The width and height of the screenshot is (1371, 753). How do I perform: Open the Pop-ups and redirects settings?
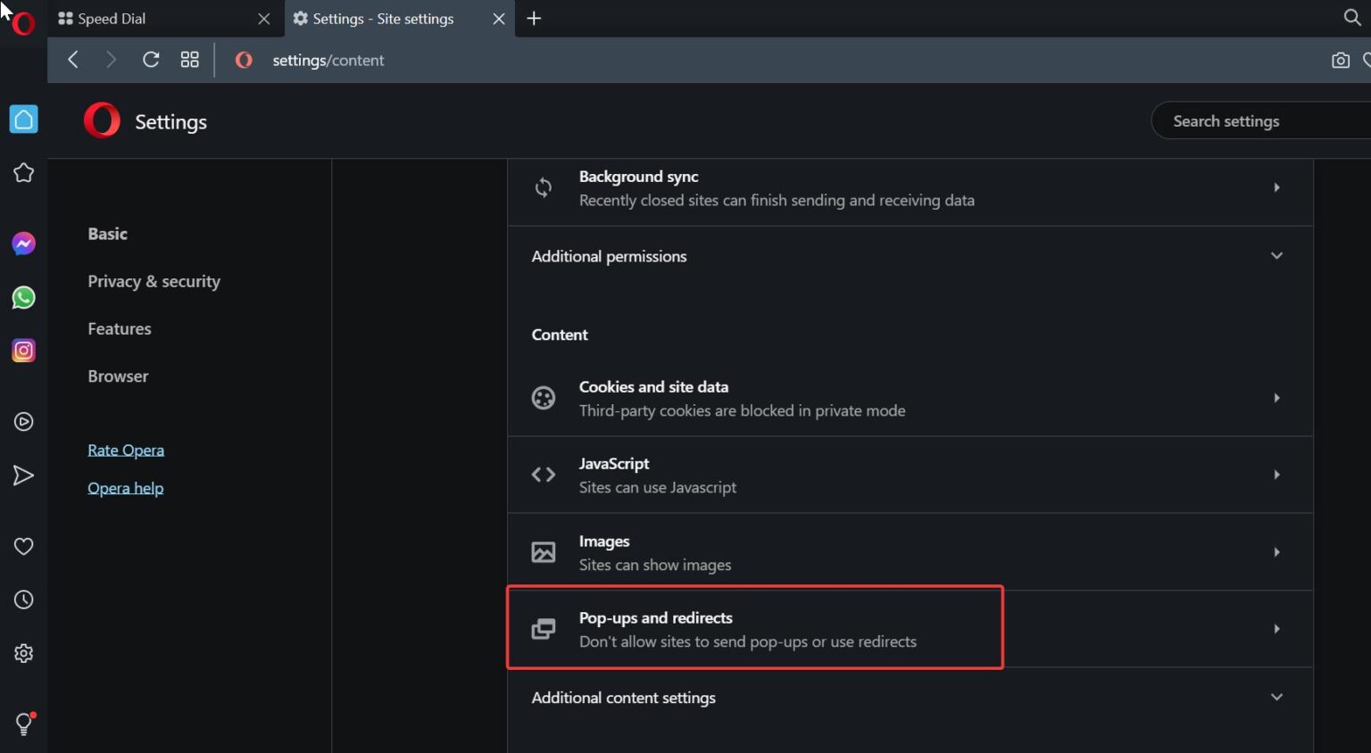(x=755, y=628)
